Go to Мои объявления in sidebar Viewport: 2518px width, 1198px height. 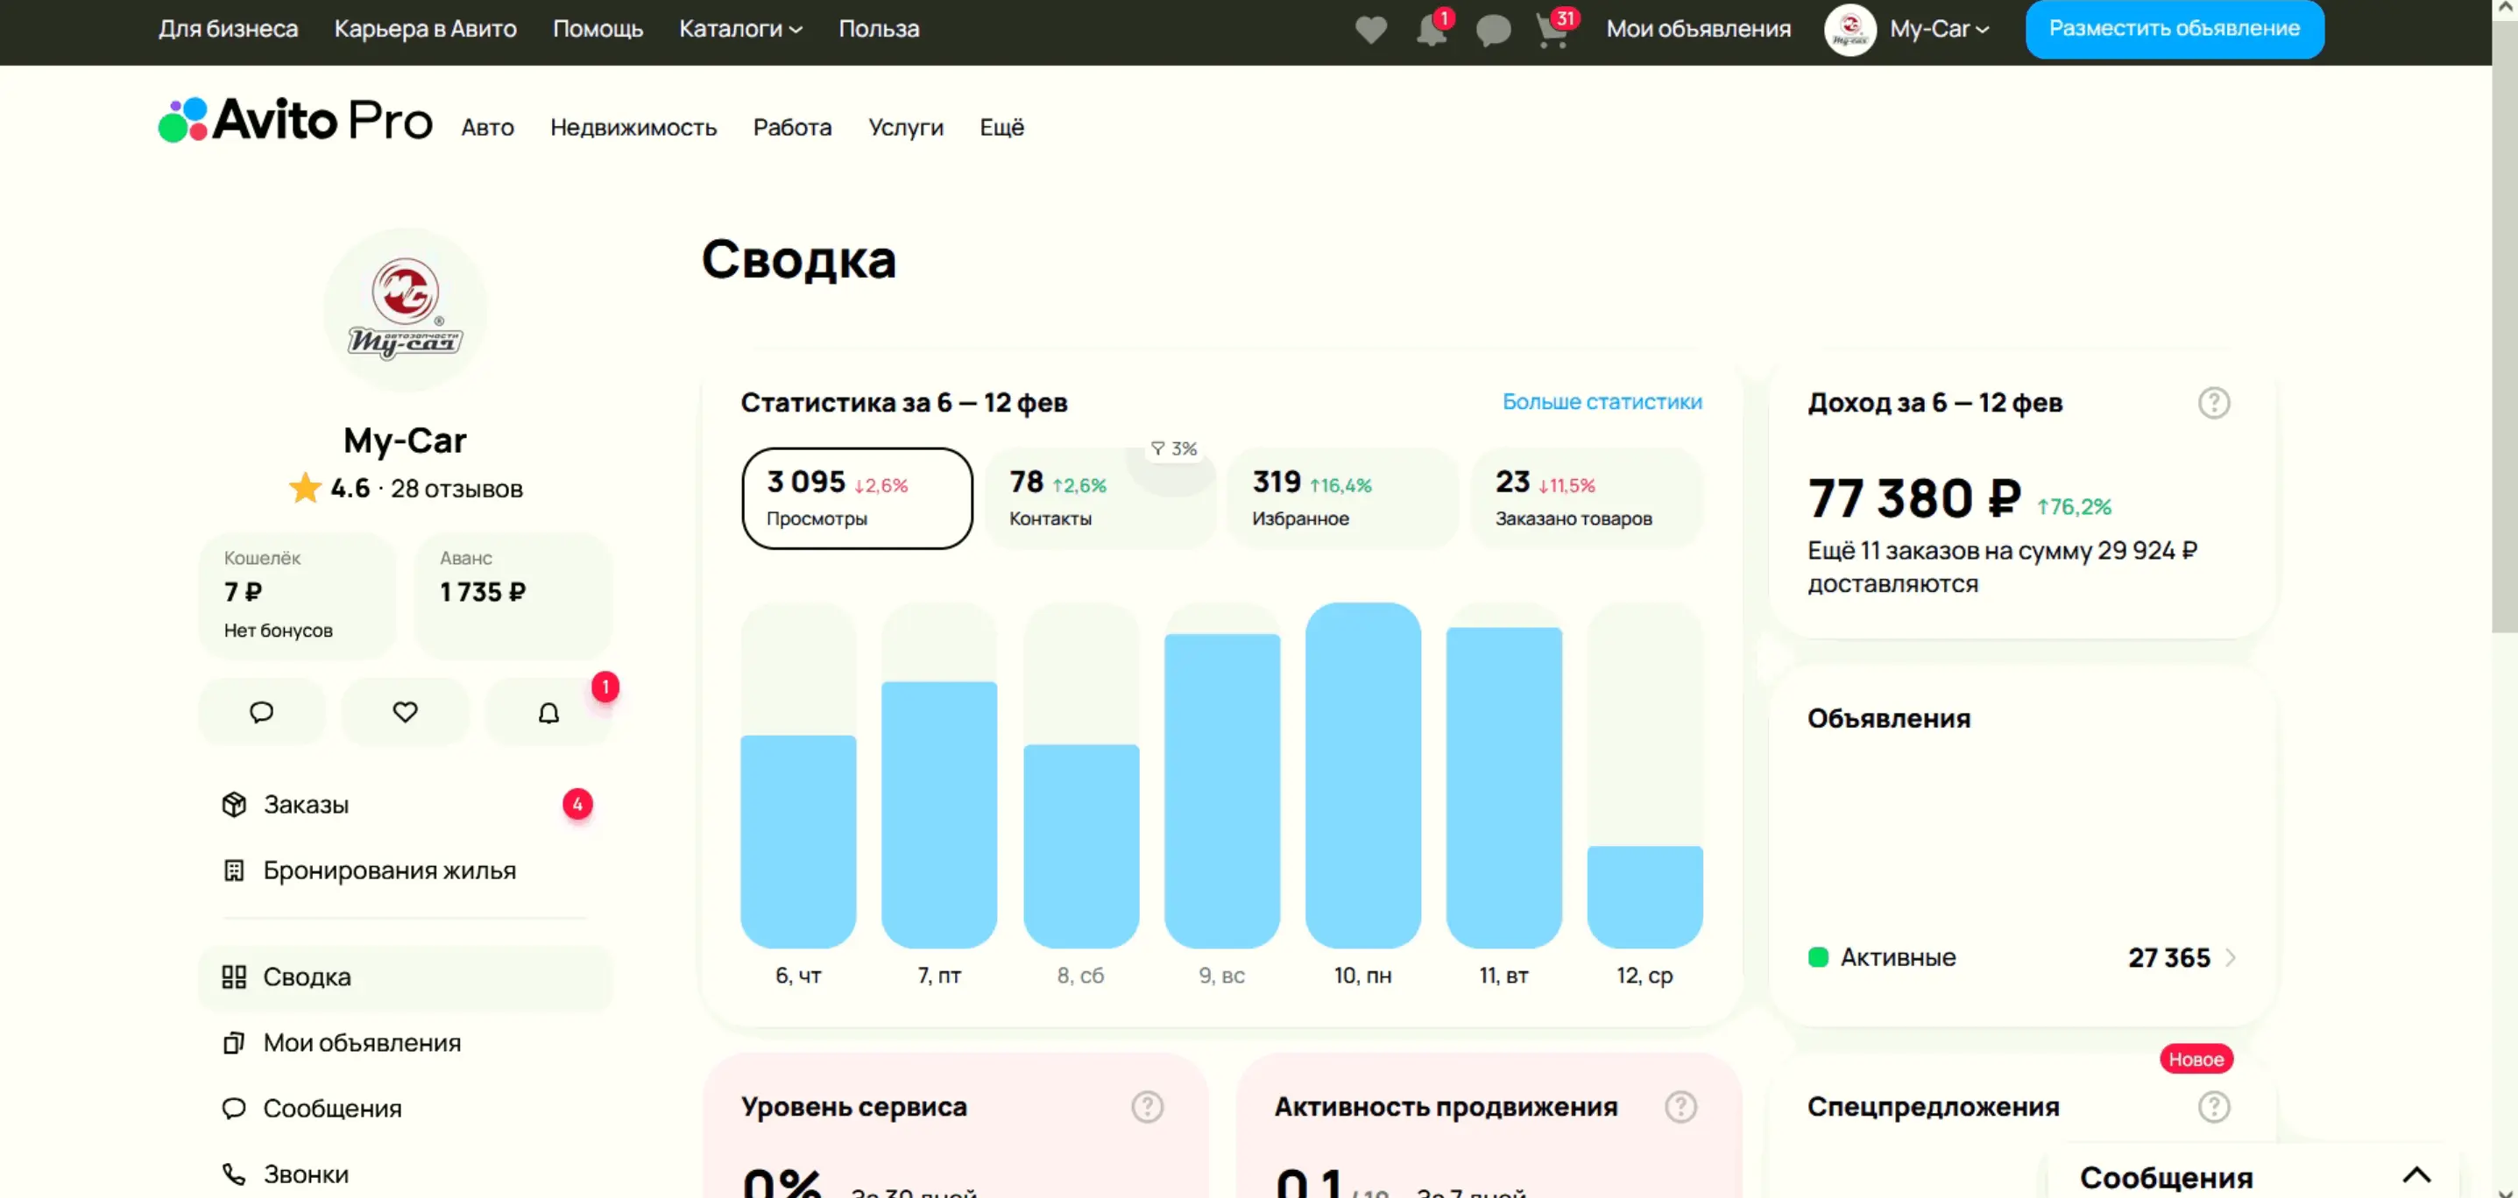(x=362, y=1043)
